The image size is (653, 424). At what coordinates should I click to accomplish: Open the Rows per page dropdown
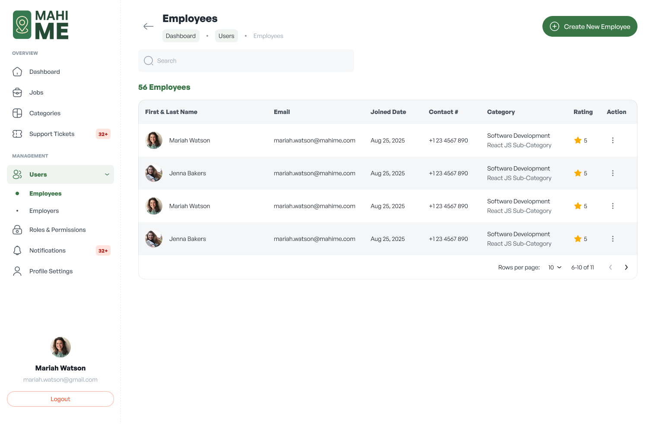pyautogui.click(x=555, y=267)
